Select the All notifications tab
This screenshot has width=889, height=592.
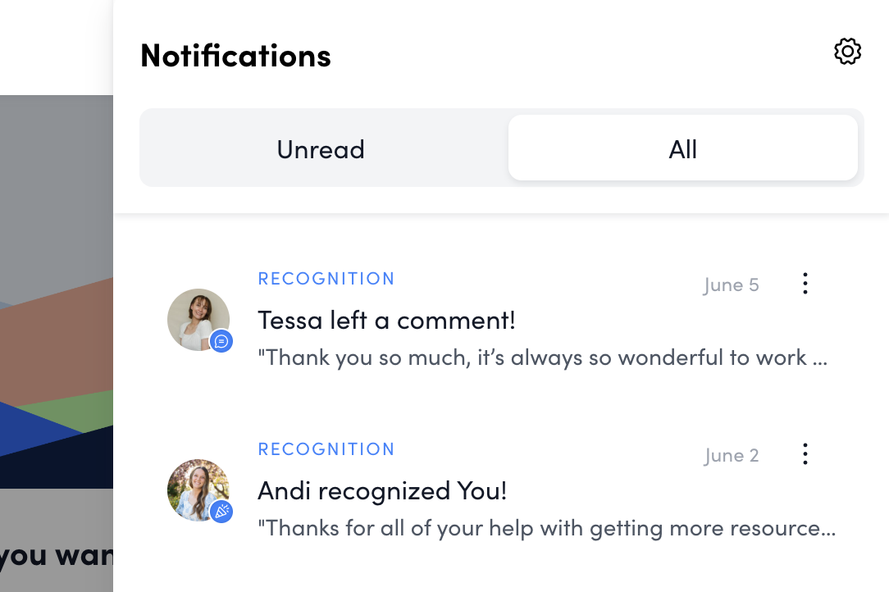tap(682, 149)
